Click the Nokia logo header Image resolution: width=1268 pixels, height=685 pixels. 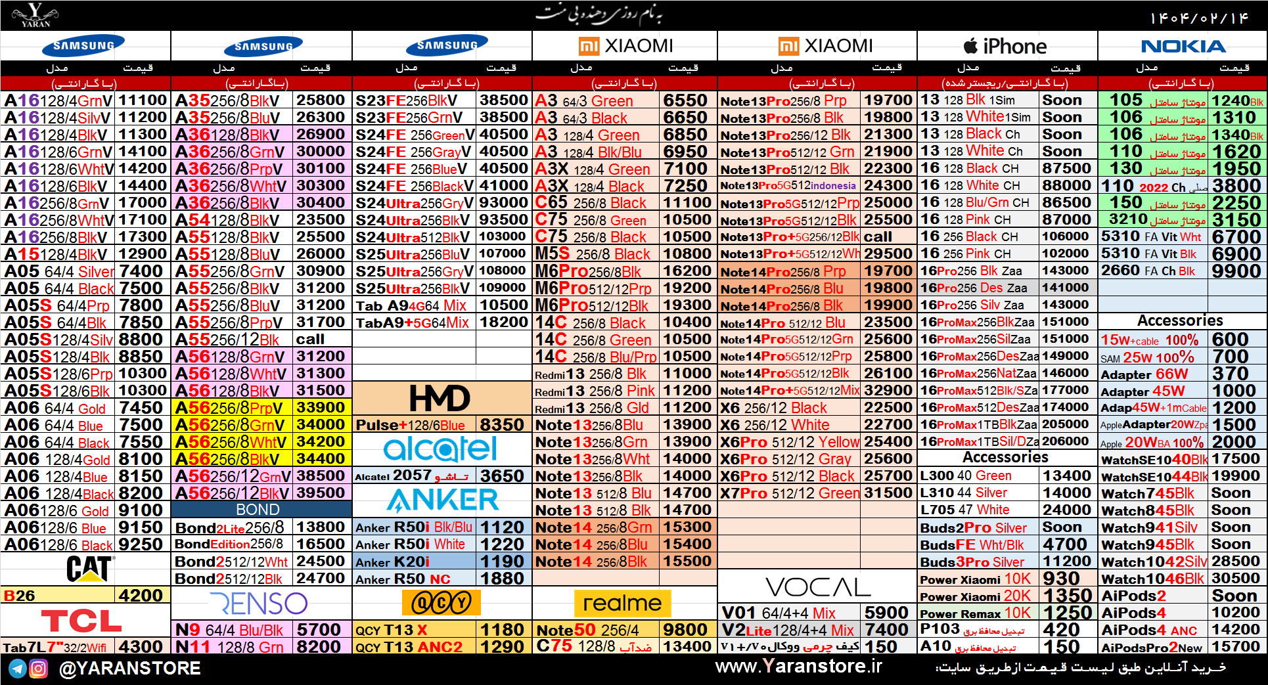tap(1183, 46)
